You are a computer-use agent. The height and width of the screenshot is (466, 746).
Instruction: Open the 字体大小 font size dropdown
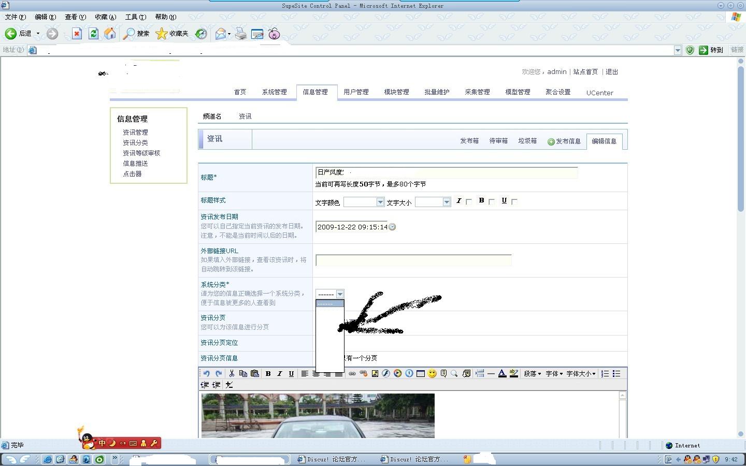(581, 373)
